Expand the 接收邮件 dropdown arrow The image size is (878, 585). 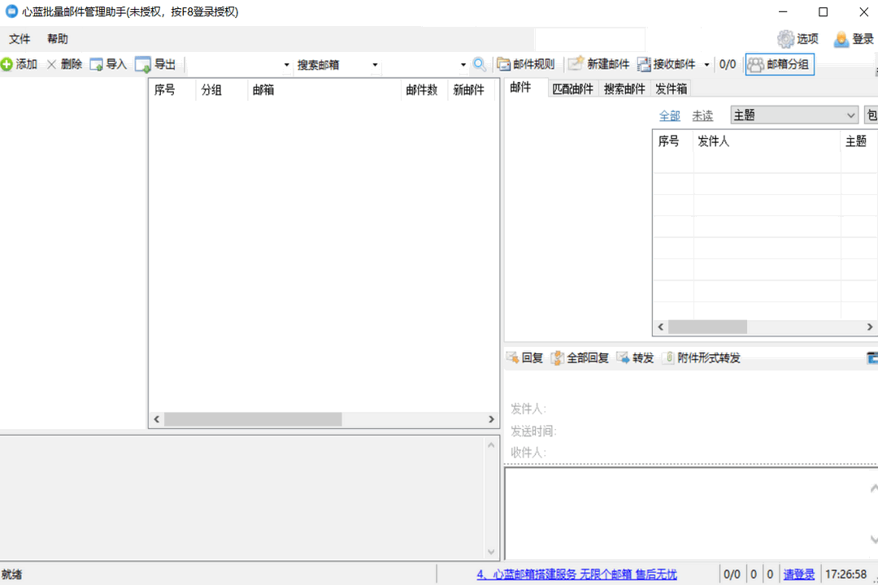coord(706,64)
